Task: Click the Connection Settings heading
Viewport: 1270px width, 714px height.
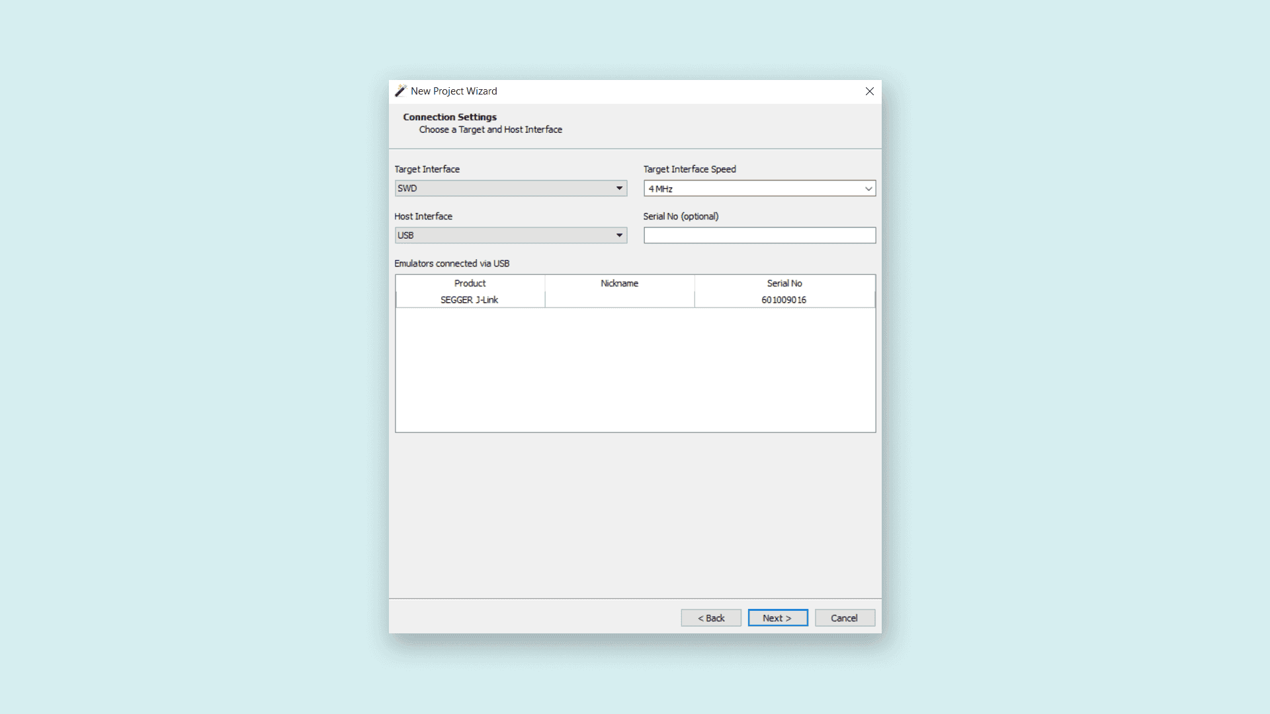Action: (449, 117)
